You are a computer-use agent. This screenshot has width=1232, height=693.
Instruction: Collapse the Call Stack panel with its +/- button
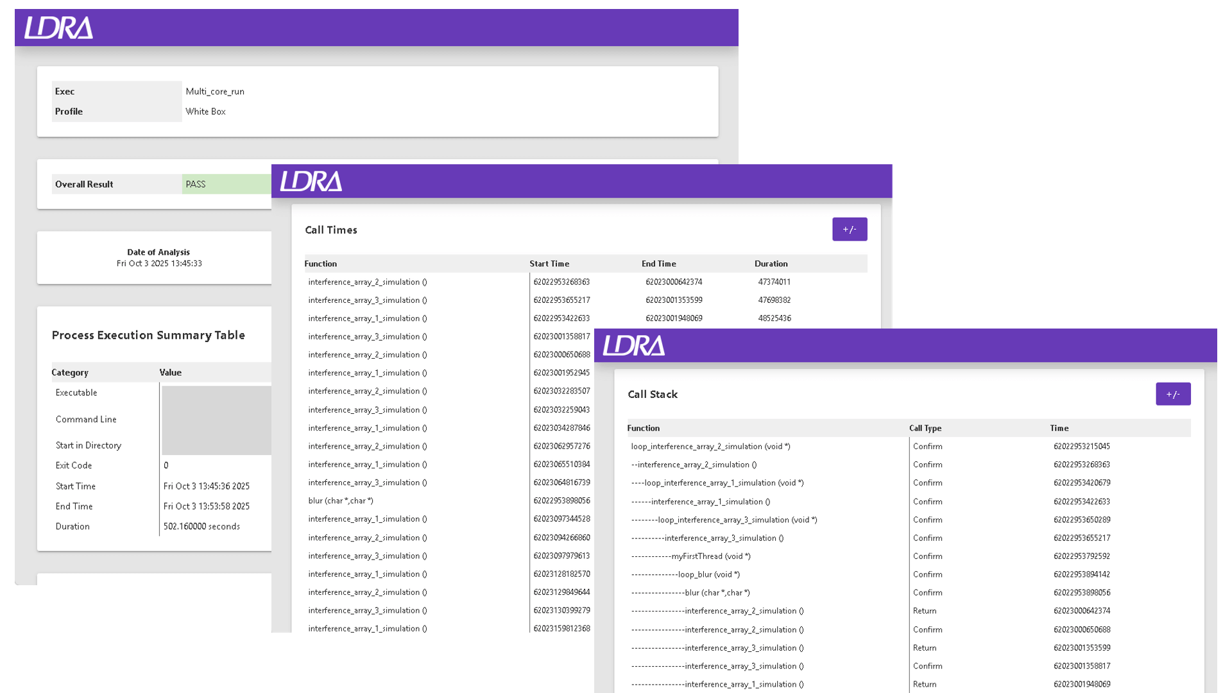coord(1173,394)
